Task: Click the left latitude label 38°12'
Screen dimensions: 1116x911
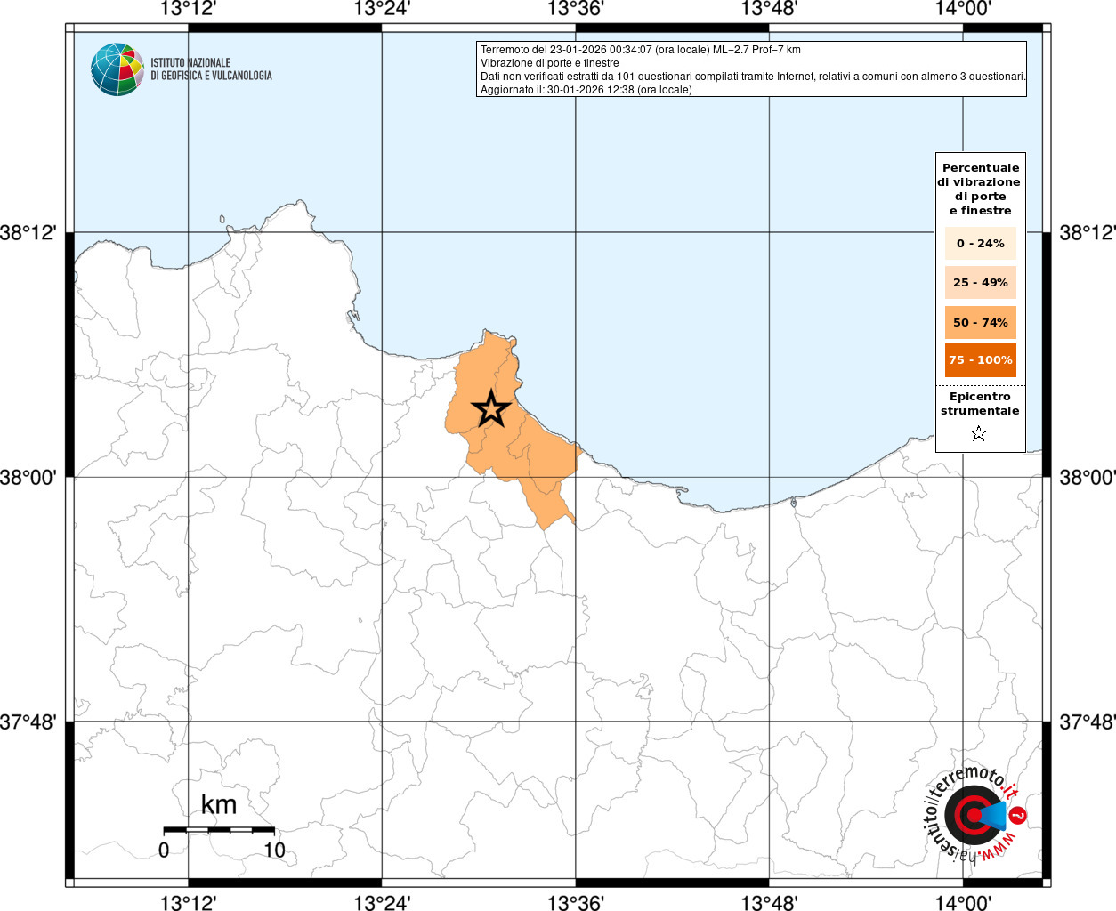Action: point(28,233)
